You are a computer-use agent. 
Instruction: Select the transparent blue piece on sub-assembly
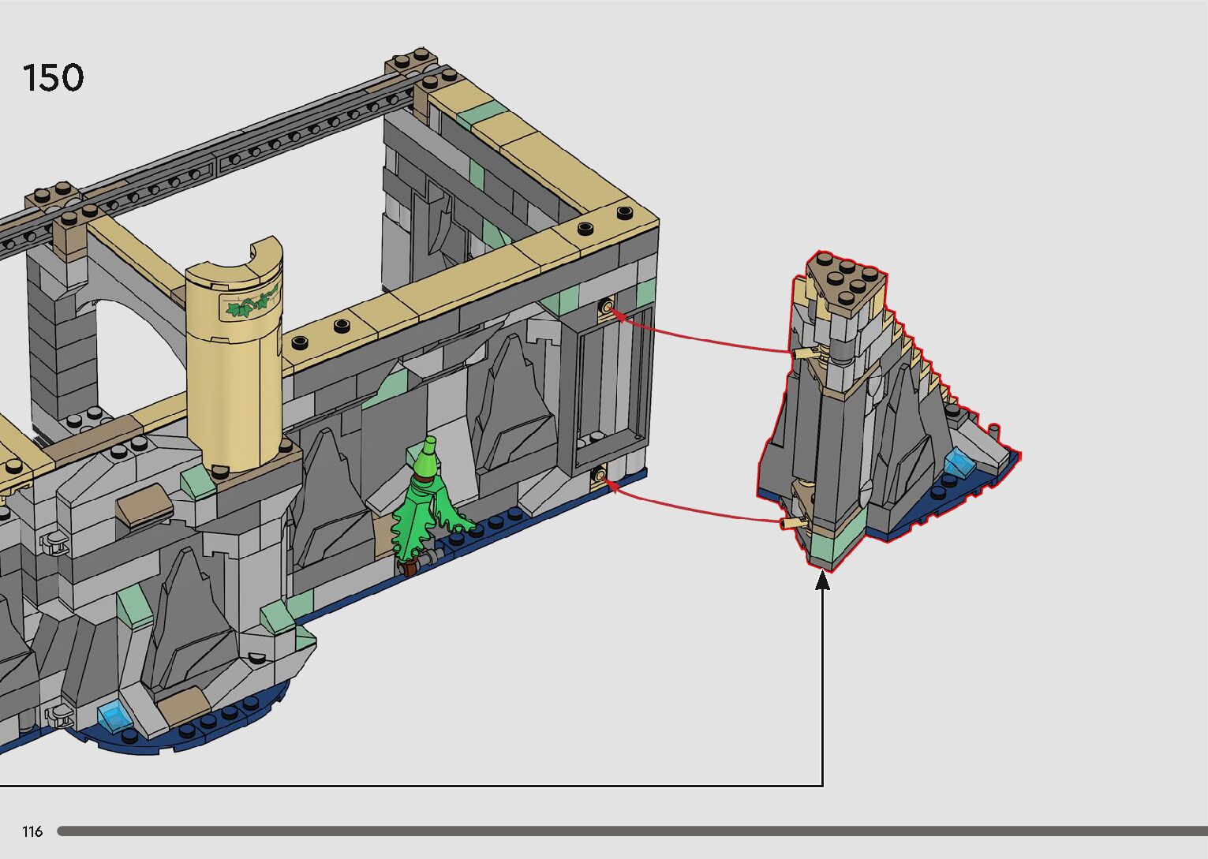pyautogui.click(x=959, y=462)
